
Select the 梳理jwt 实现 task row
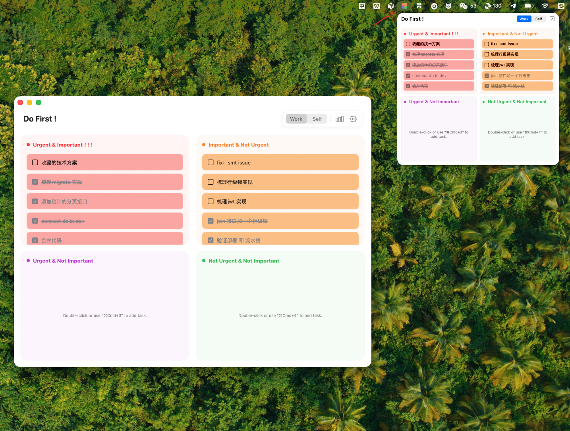click(x=280, y=201)
